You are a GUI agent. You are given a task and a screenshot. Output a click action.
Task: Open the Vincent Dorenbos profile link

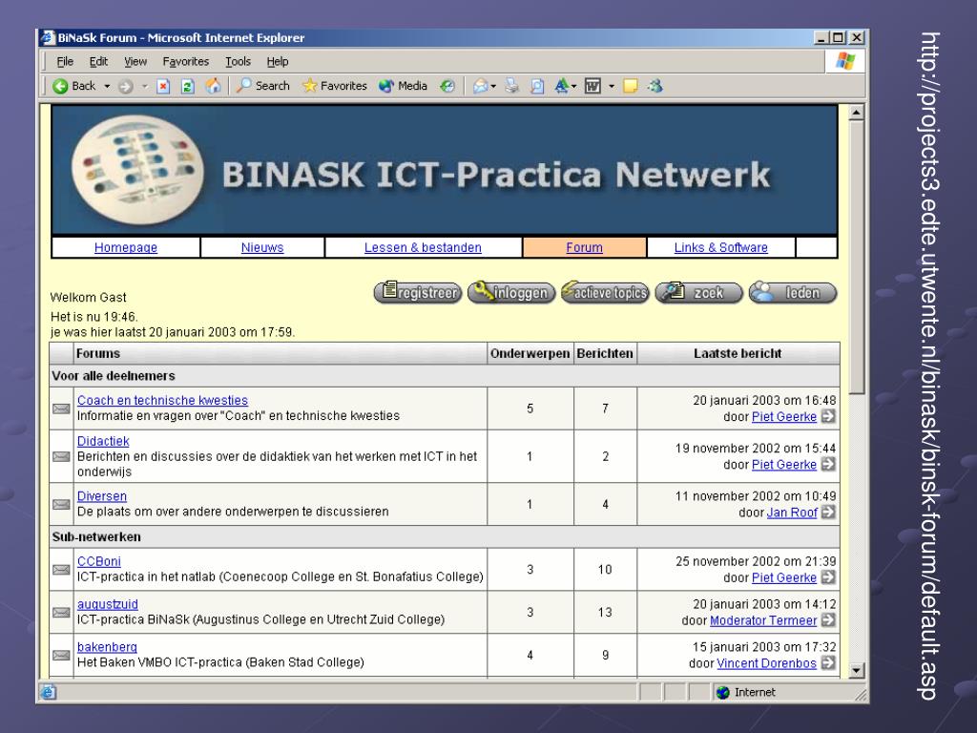[766, 663]
